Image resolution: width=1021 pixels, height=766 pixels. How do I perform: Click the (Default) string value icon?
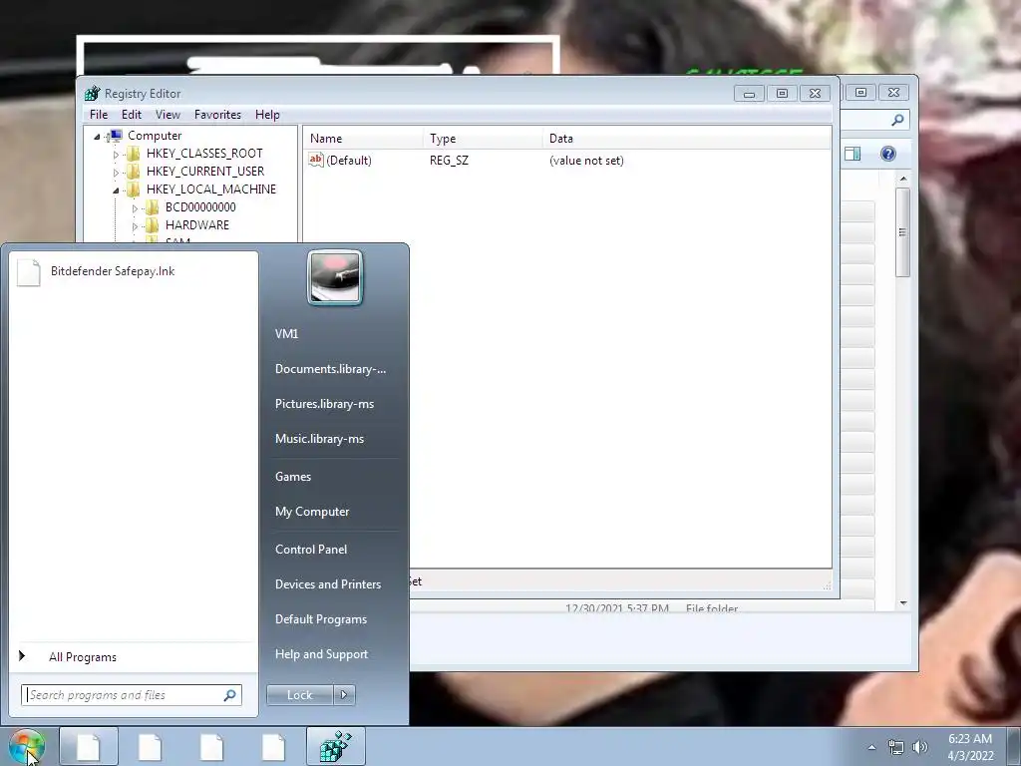(x=316, y=160)
